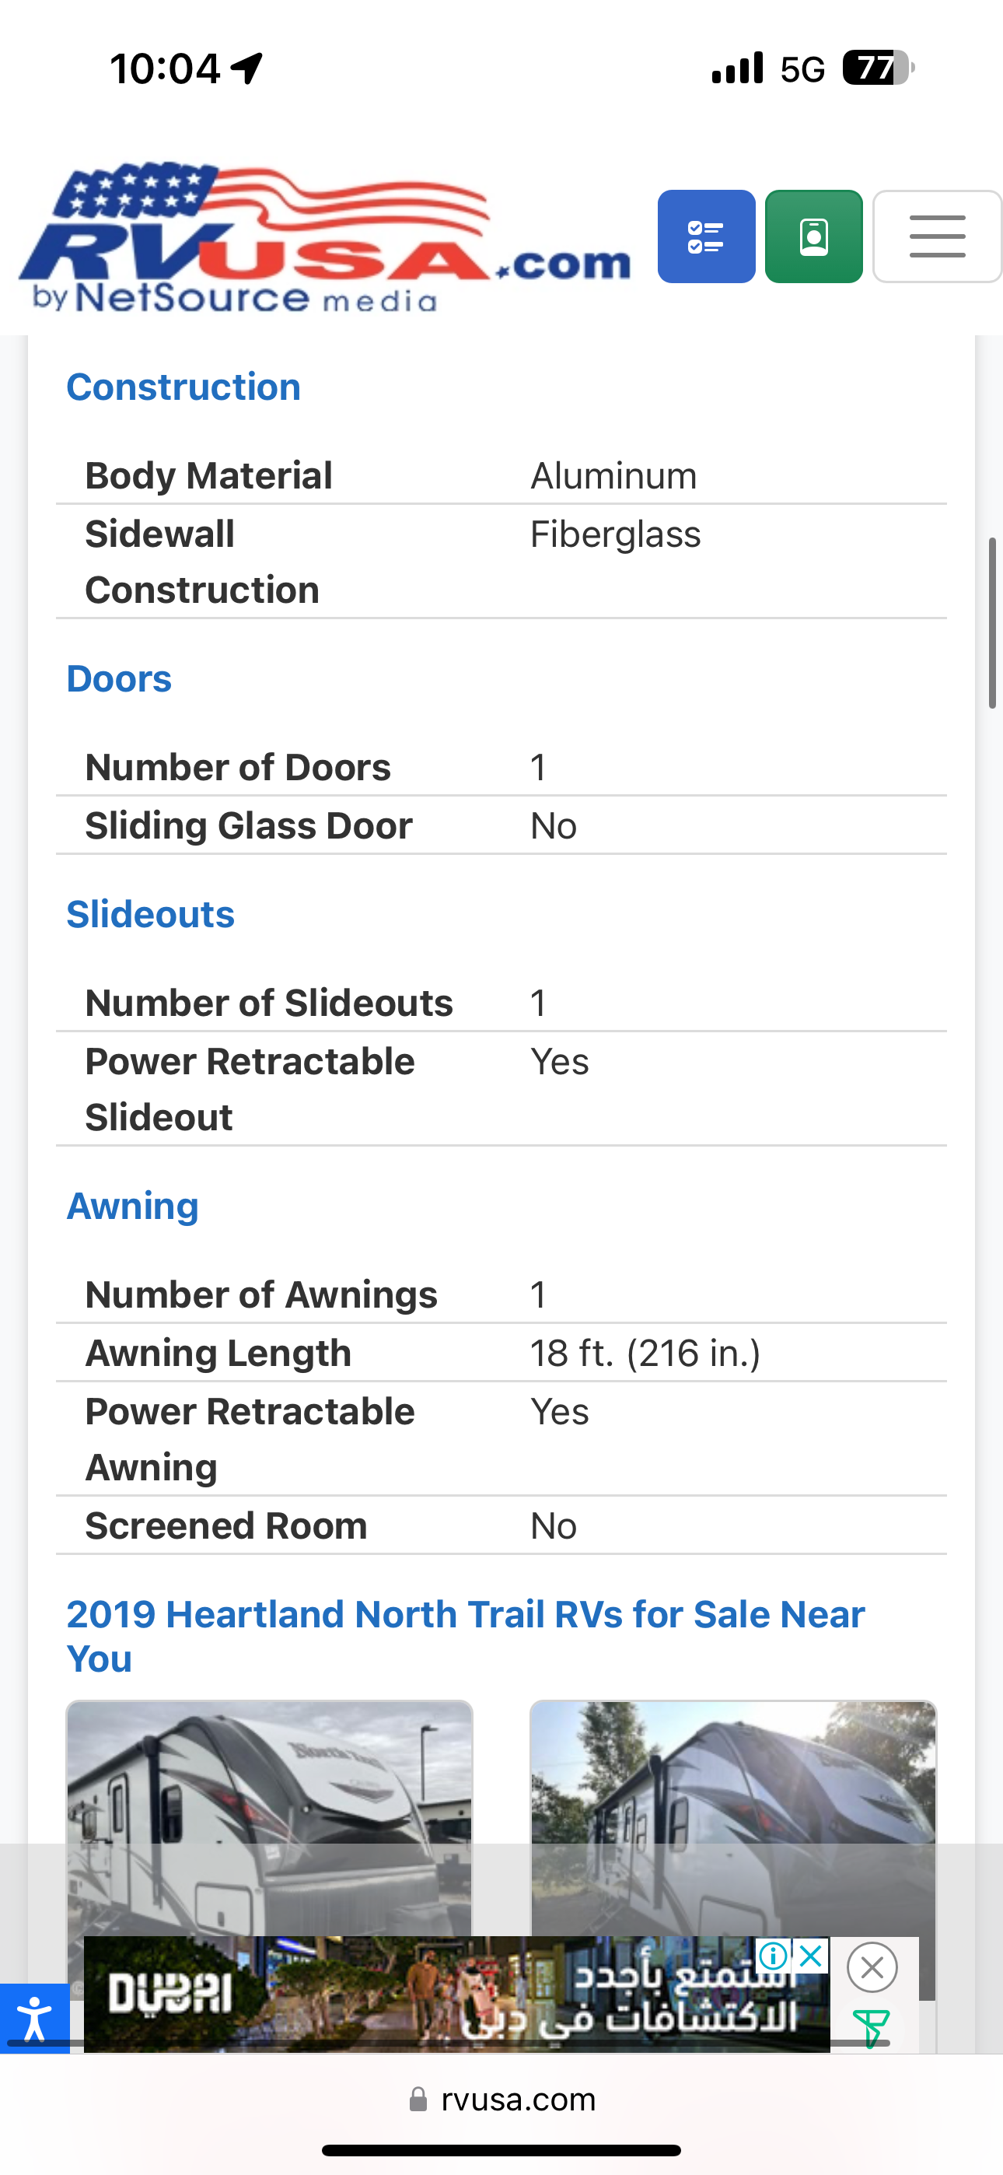This screenshot has width=1003, height=2175.
Task: Tap the Awning section heading
Action: click(x=132, y=1206)
